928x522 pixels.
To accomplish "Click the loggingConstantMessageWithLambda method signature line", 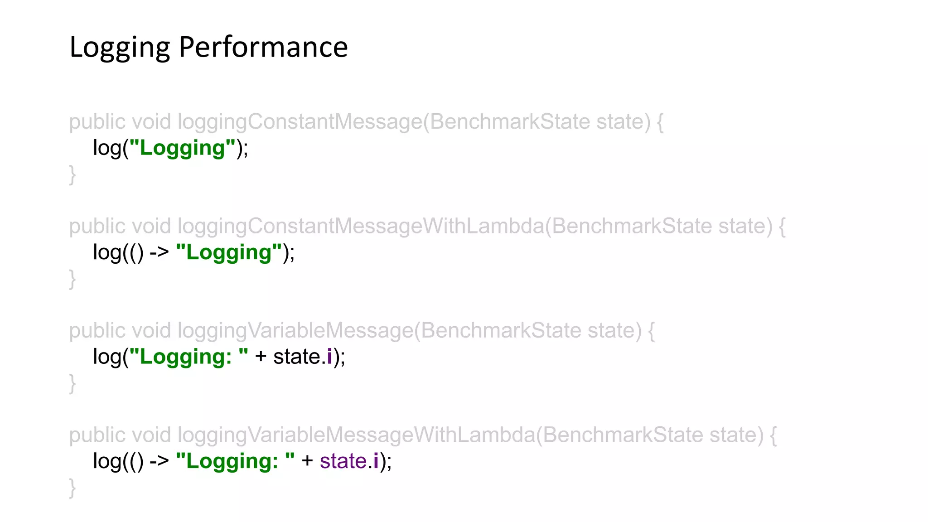I will click(427, 226).
